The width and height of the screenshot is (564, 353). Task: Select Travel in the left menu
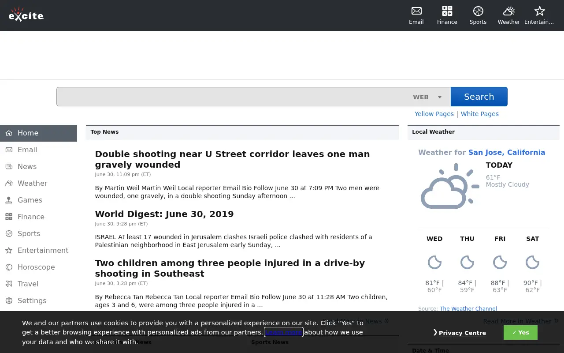(38, 284)
